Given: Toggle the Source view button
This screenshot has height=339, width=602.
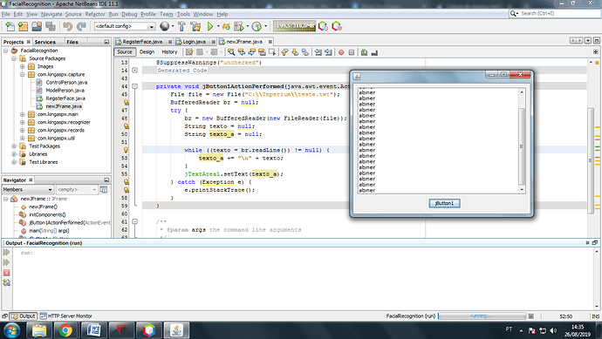Looking at the screenshot, I should (x=125, y=51).
